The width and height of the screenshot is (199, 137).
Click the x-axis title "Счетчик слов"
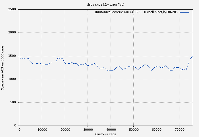pos(105,134)
